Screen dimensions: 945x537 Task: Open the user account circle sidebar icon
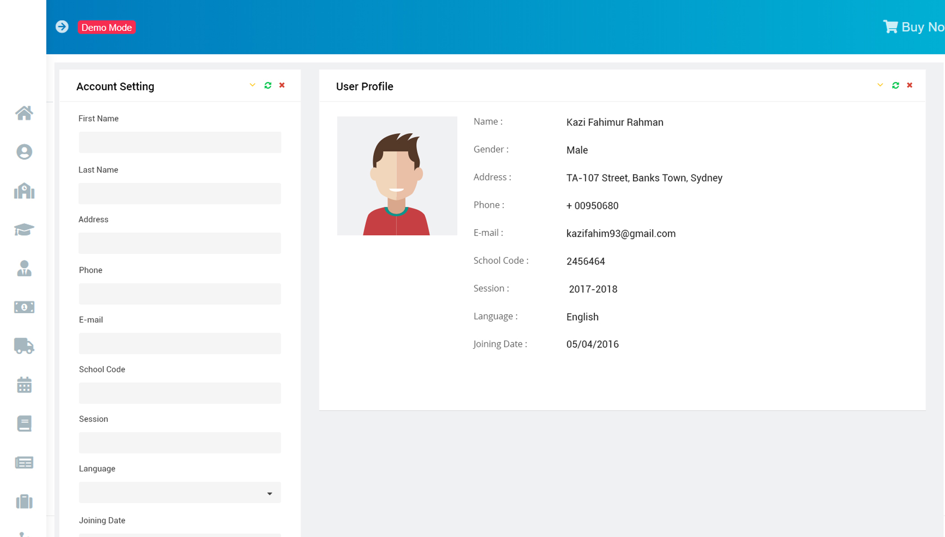coord(24,152)
